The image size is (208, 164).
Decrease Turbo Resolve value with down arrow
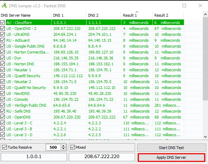click(64, 149)
